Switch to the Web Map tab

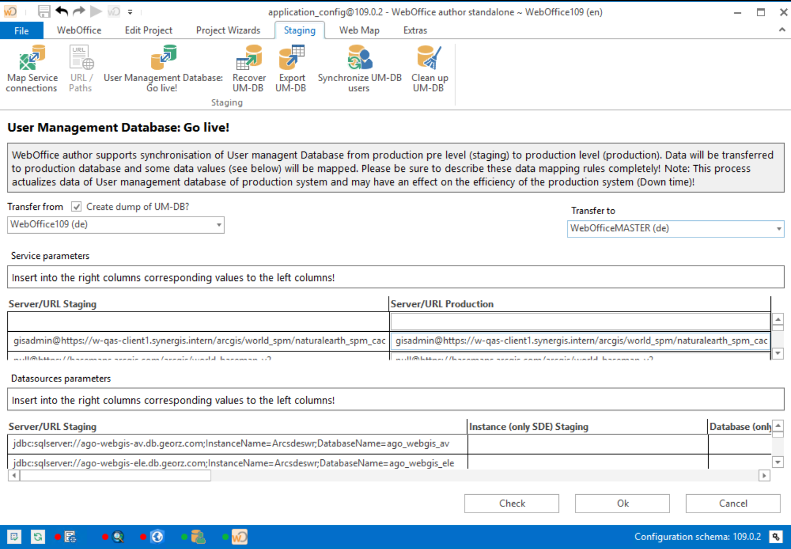click(x=359, y=30)
